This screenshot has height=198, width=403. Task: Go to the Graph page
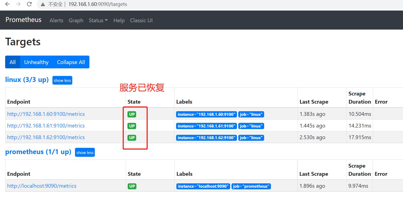[x=76, y=20]
